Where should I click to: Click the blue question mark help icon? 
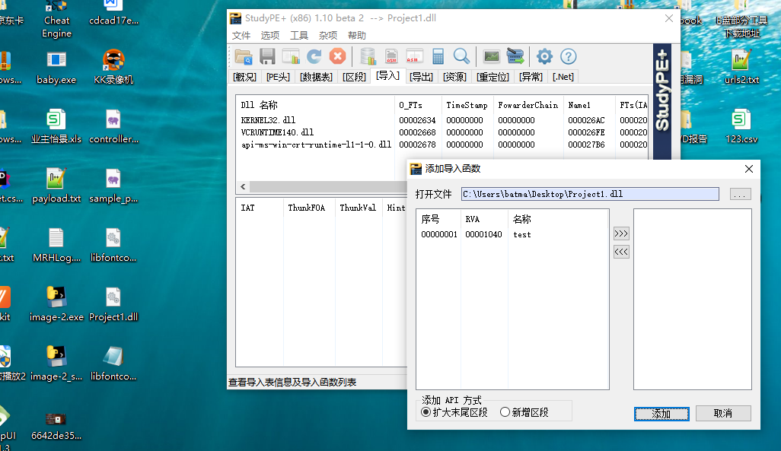569,57
